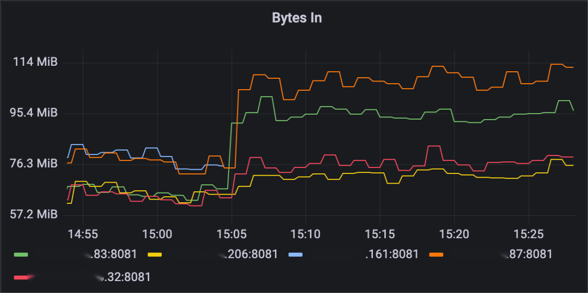Toggle the .161:8081 series label
The image size is (588, 293).
[x=392, y=254]
